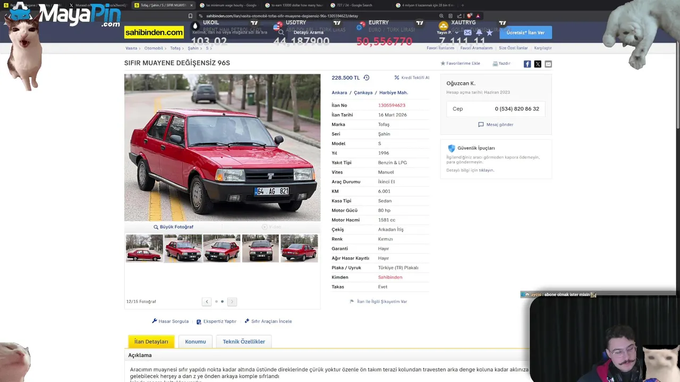Click the browser bookmark icon
The width and height of the screenshot is (680, 382).
tap(190, 16)
